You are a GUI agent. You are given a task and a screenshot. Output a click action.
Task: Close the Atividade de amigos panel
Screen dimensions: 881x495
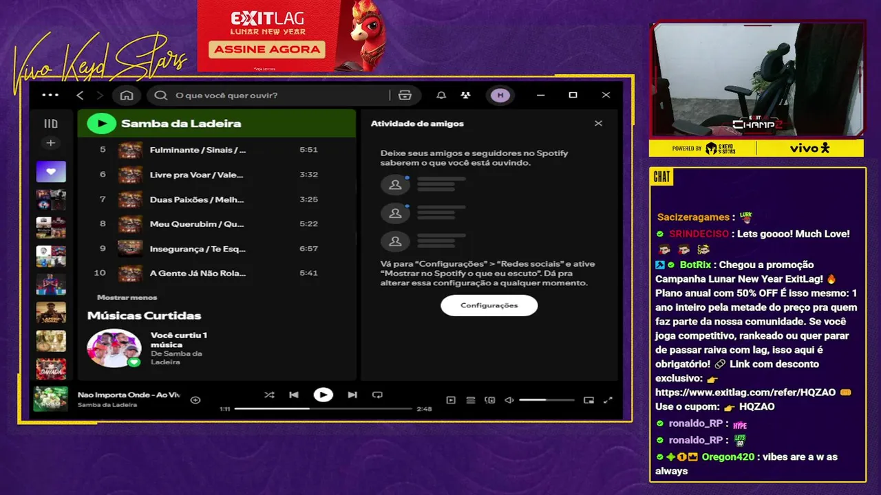[598, 123]
